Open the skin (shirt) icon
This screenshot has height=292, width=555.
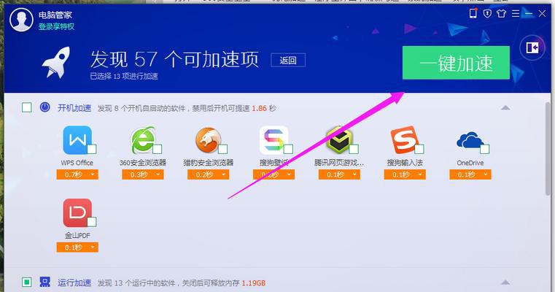pos(501,13)
